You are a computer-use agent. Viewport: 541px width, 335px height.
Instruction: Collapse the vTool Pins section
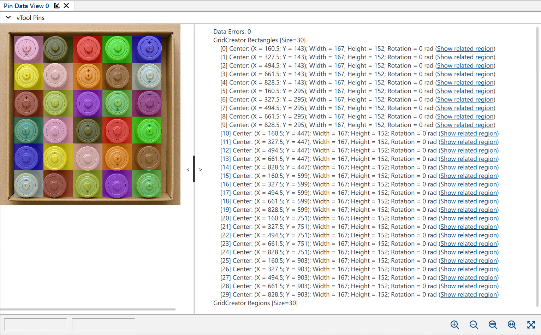point(8,18)
